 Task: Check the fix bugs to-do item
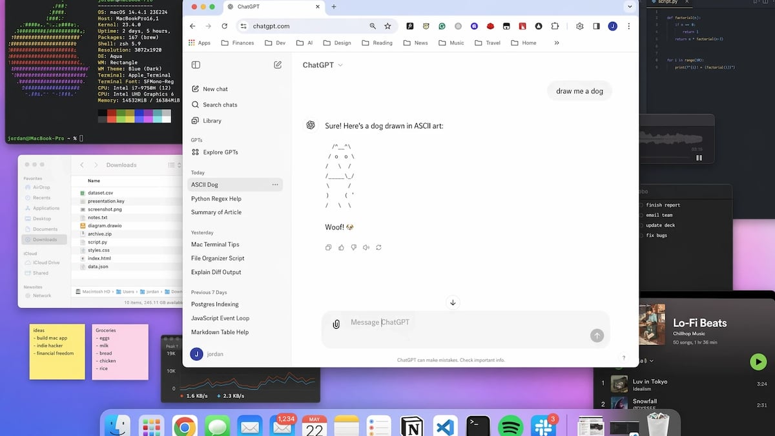point(641,235)
